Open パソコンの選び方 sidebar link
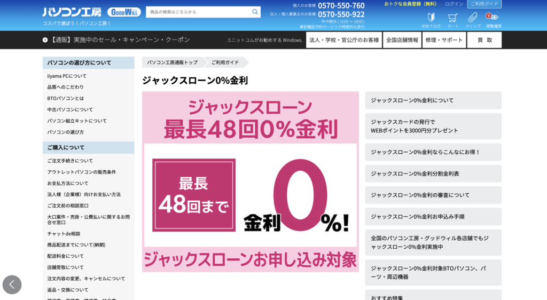 pos(66,132)
